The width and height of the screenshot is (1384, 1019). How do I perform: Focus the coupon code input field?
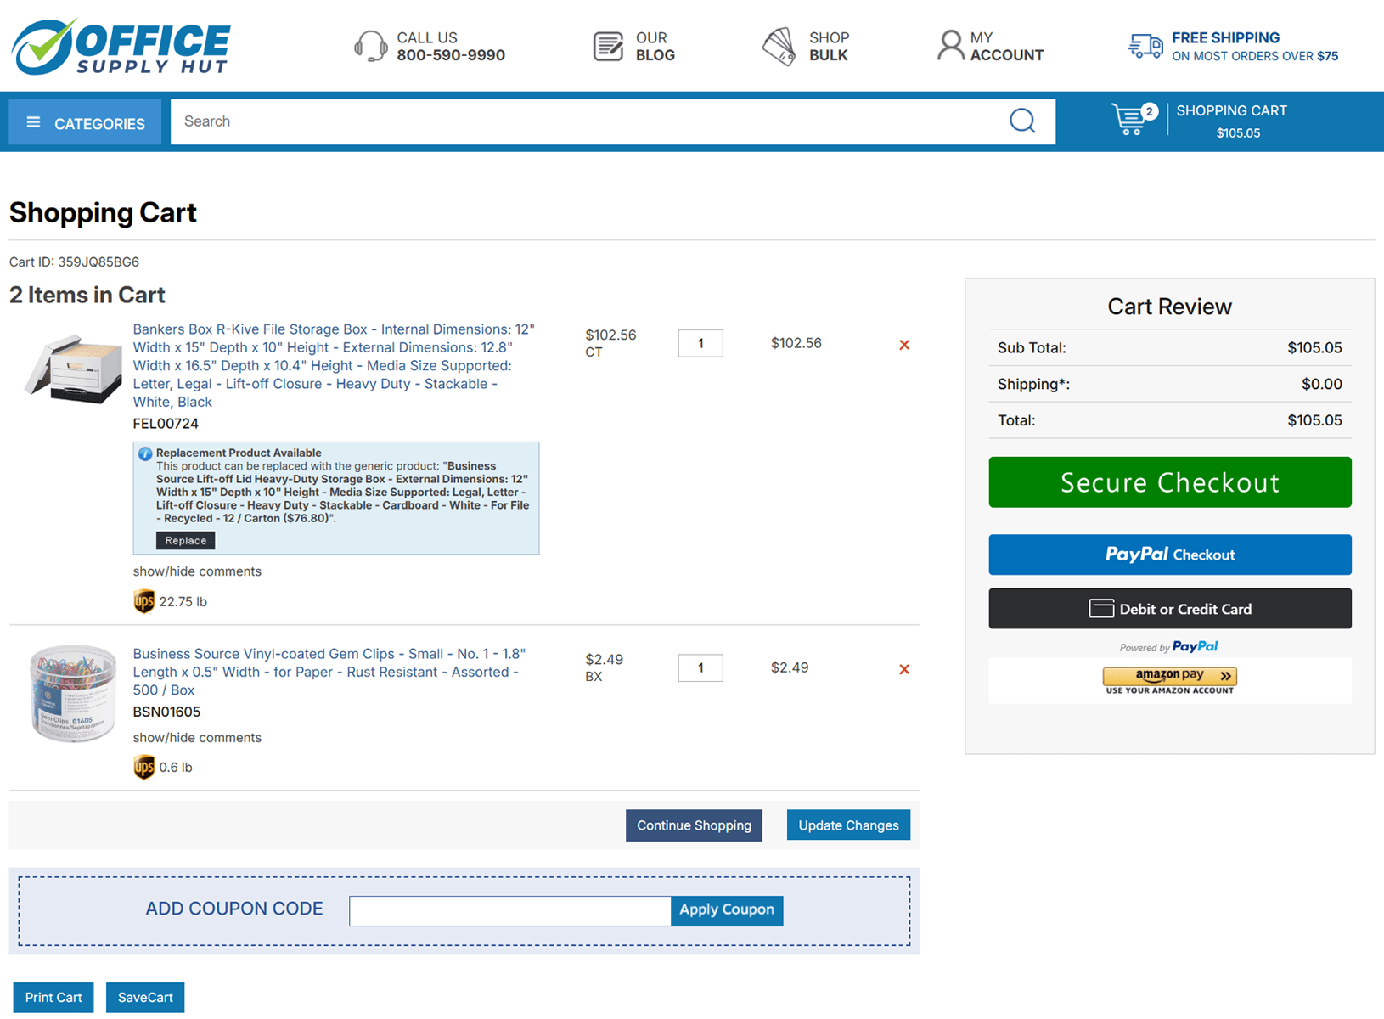click(509, 910)
